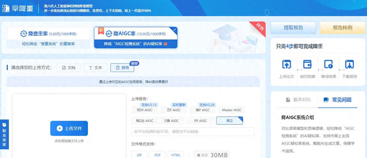367x158 pixels.
Task: Select PP AIGC report platform
Action: click(x=200, y=121)
